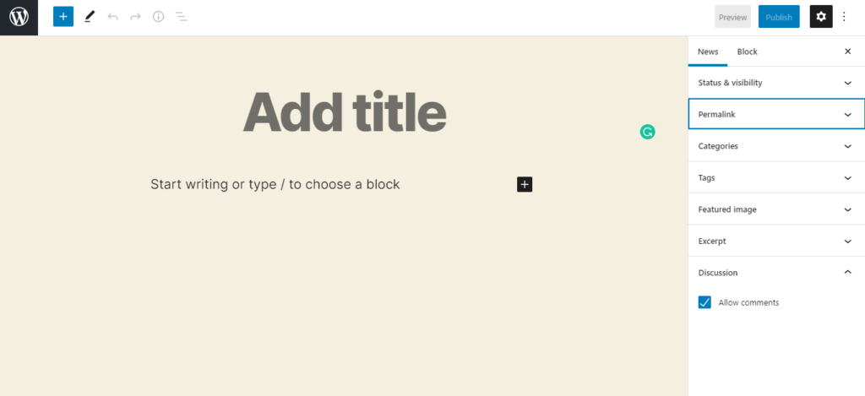Image resolution: width=865 pixels, height=396 pixels.
Task: Click the Redo arrow icon
Action: click(x=135, y=17)
